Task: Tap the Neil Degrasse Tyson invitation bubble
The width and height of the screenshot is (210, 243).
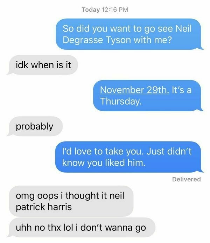Action: coord(129,34)
